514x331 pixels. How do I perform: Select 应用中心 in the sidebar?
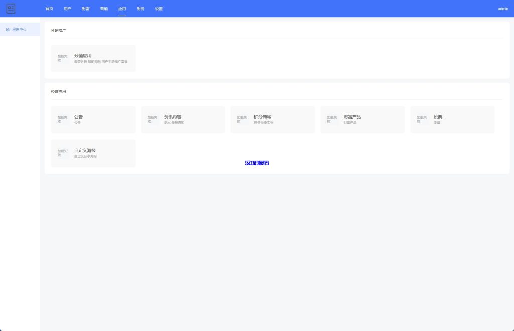pyautogui.click(x=20, y=30)
